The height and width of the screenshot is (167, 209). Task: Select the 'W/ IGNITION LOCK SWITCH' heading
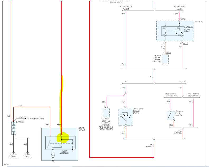click(x=171, y=95)
